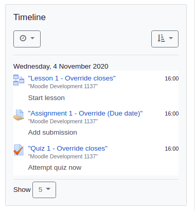The height and width of the screenshot is (211, 195).
Task: Expand the Show 5 items dropdown
Action: coord(44,190)
